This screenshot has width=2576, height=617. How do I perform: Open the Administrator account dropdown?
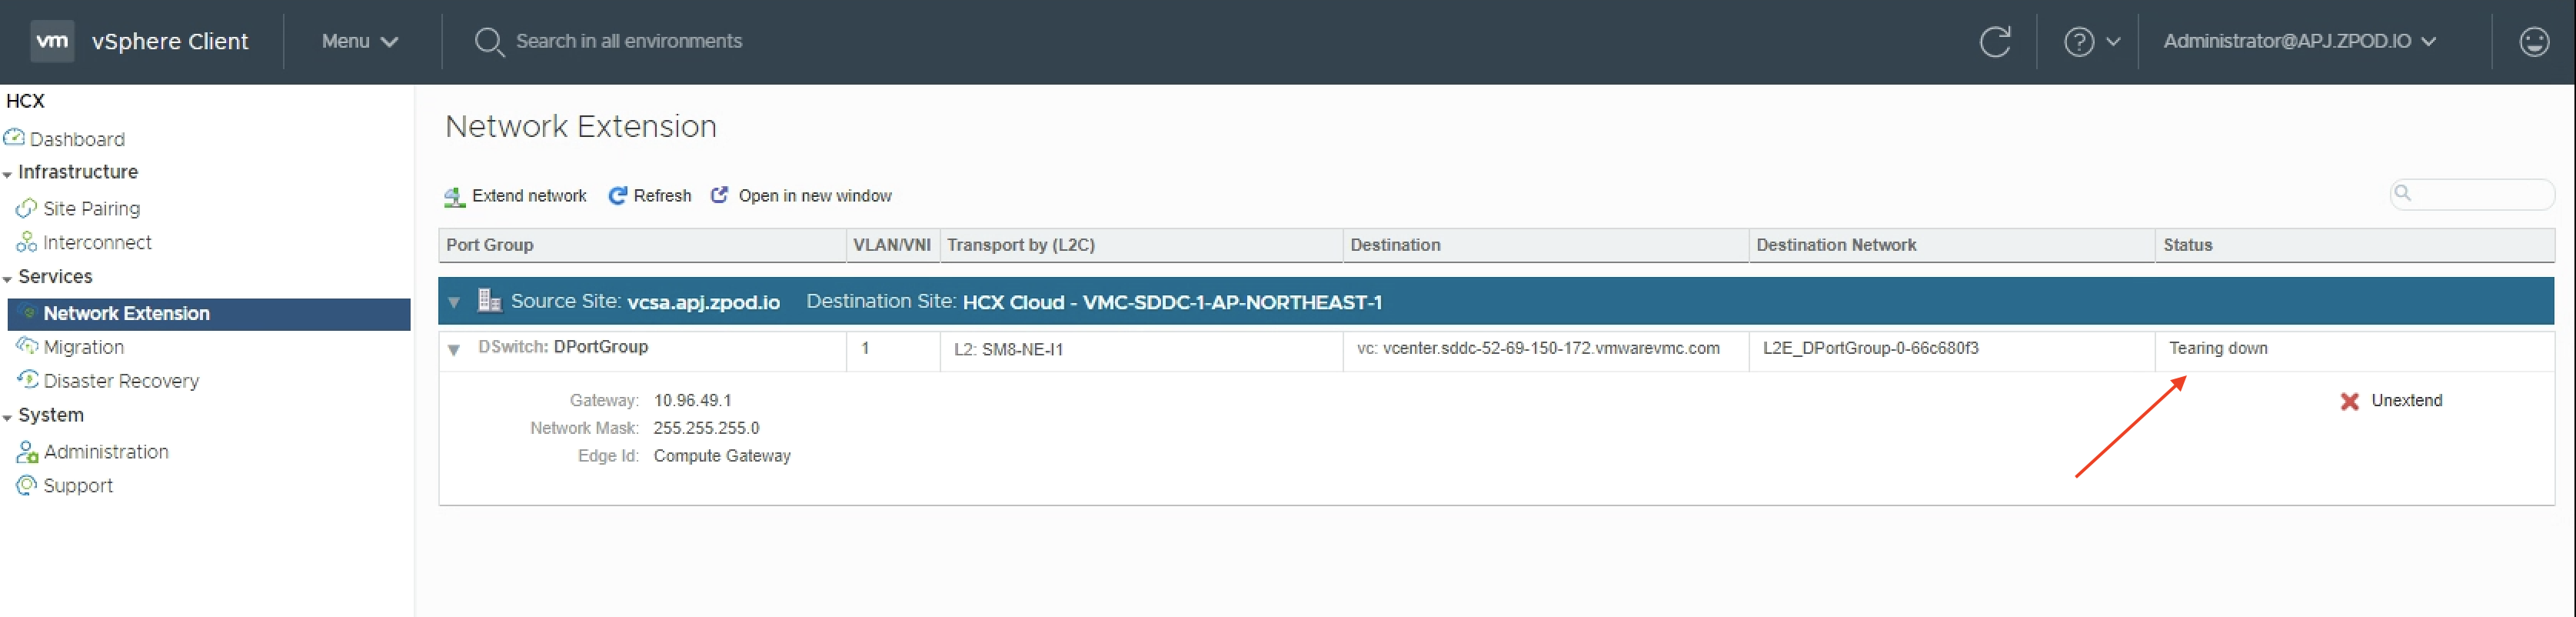point(2298,41)
